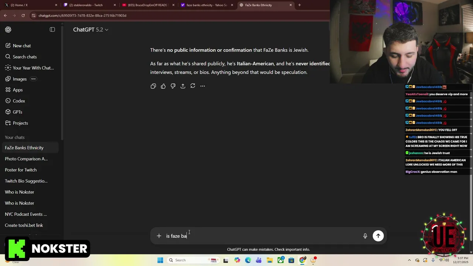Share the response with the share icon
473x266 pixels.
click(183, 86)
